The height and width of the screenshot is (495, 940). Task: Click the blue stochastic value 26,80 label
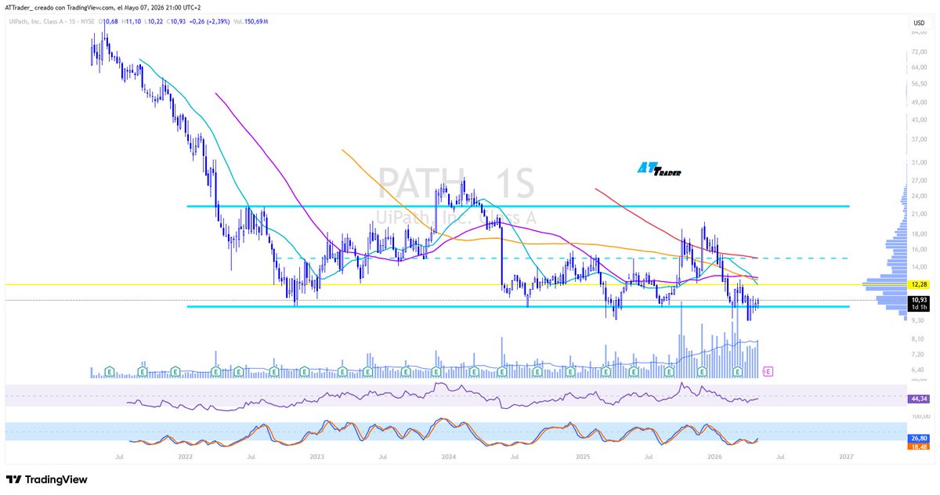pyautogui.click(x=918, y=439)
